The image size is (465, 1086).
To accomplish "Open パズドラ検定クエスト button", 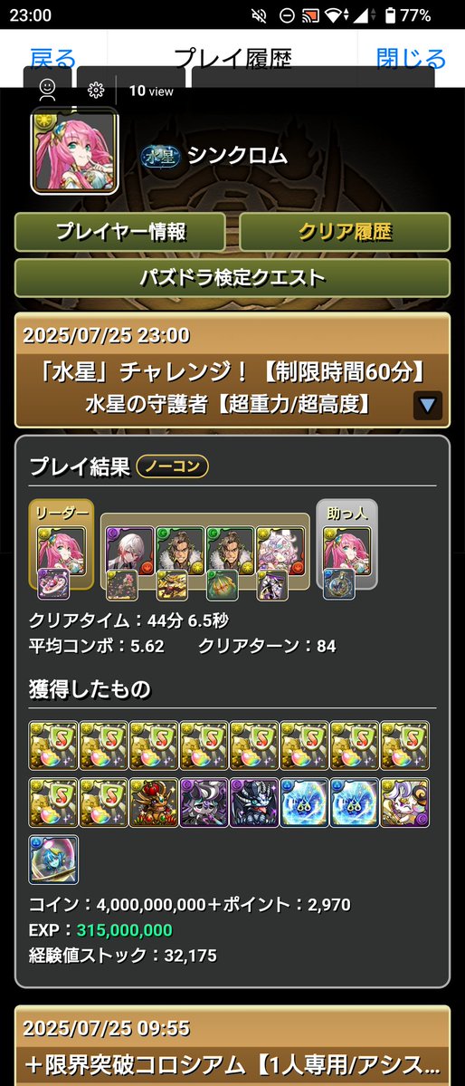I will tap(232, 278).
